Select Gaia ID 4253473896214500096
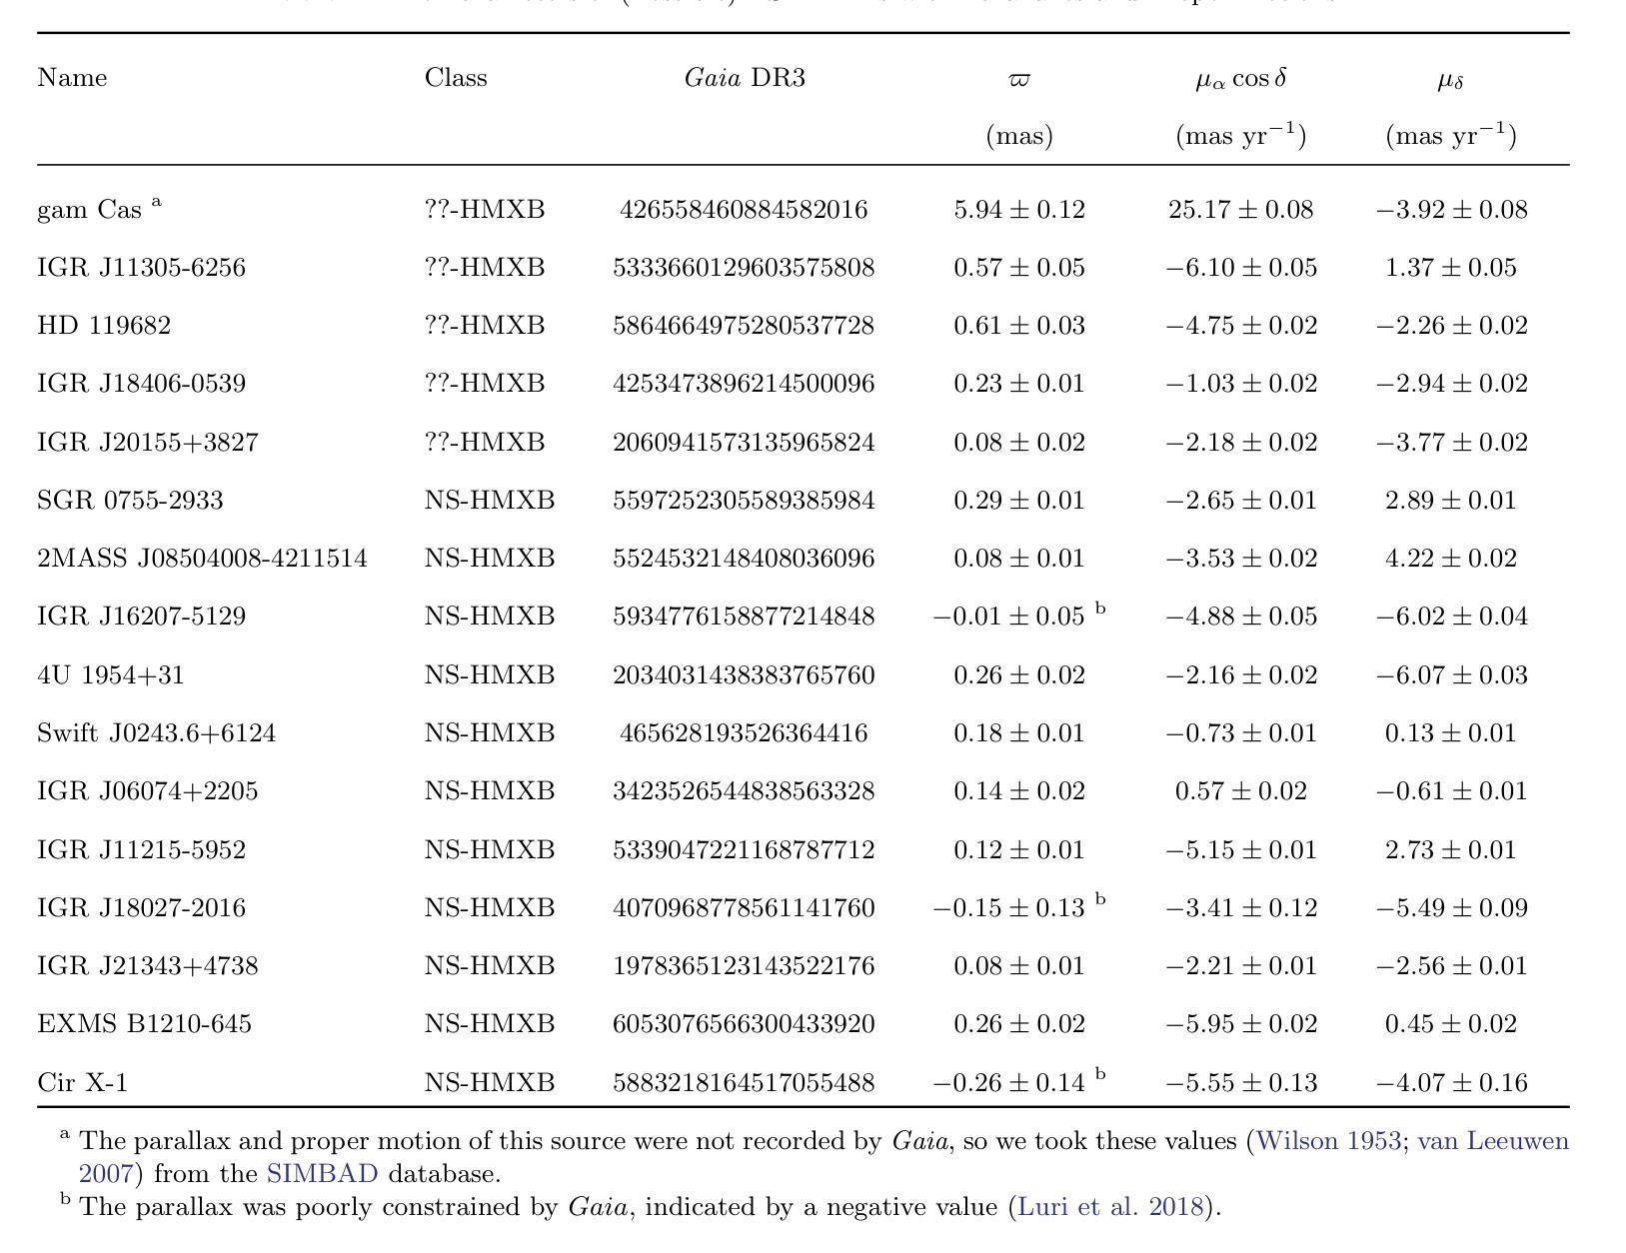Viewport: 1626px width, 1253px height. (744, 384)
